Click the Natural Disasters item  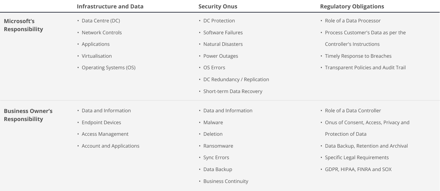tap(223, 44)
